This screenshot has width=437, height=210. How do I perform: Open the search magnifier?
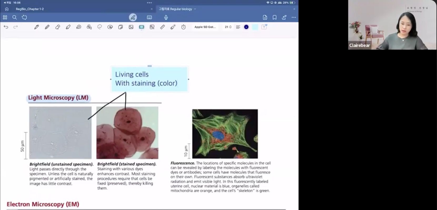pos(14,17)
